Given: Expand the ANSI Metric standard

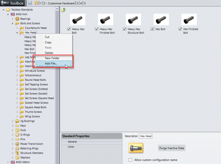Looking at the screenshot, I should pyautogui.click(x=8, y=162).
